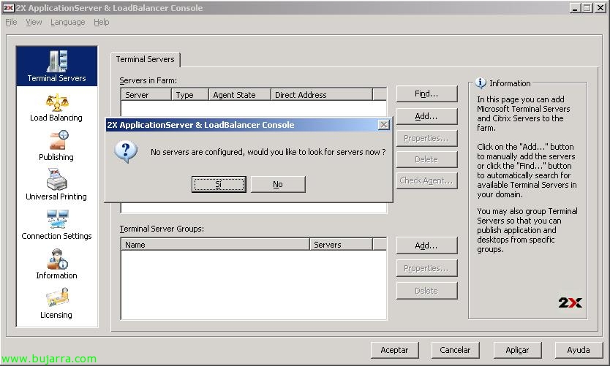The width and height of the screenshot is (610, 366).
Task: Sort groups by Servers column header
Action: coord(341,245)
